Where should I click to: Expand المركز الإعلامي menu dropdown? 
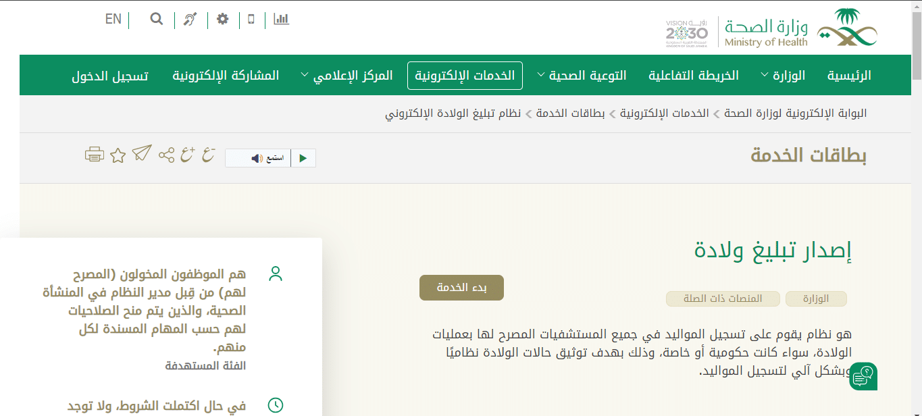[347, 76]
